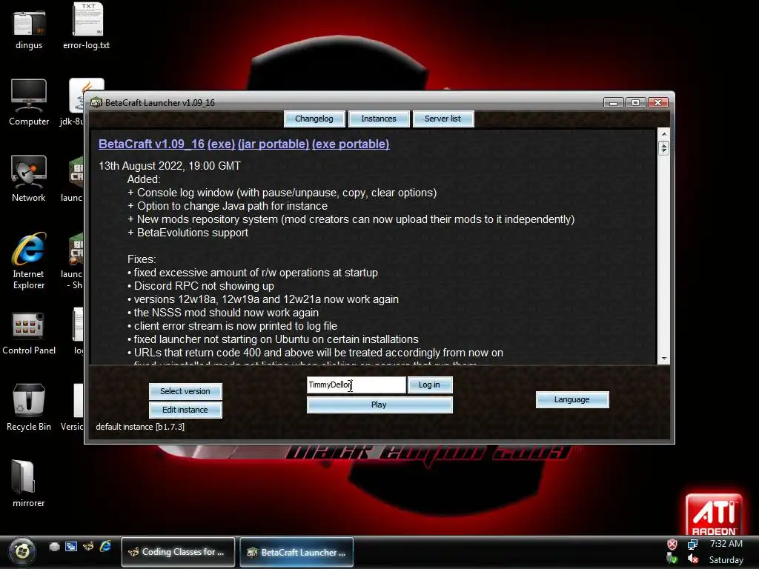
Task: Open the Server list tab
Action: (x=443, y=119)
